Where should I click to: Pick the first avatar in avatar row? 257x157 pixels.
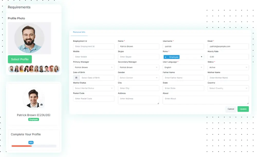click(12, 69)
